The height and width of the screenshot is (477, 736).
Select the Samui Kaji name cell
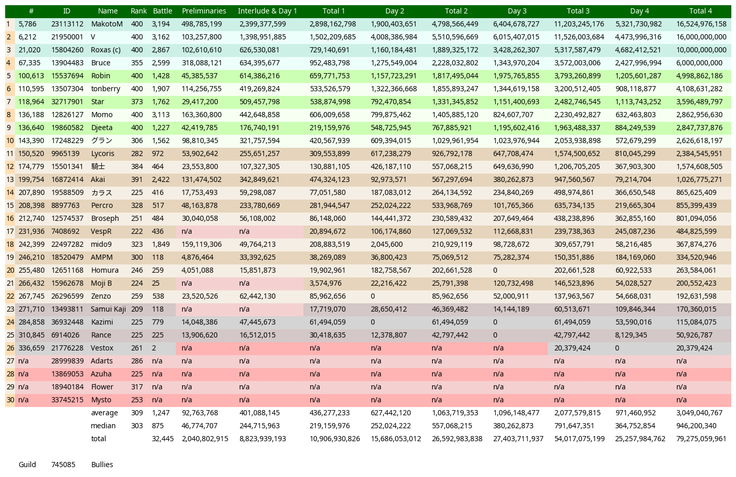[108, 309]
